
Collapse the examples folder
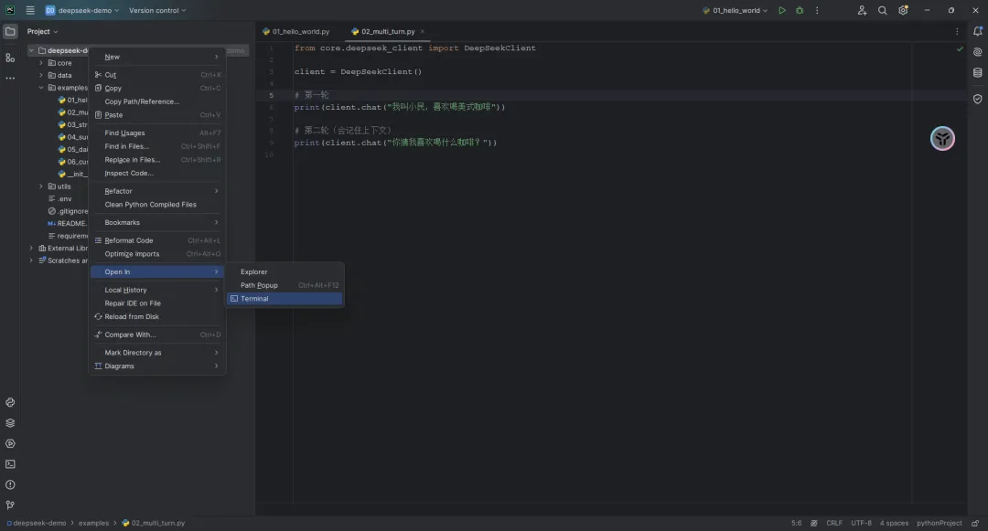[x=41, y=88]
